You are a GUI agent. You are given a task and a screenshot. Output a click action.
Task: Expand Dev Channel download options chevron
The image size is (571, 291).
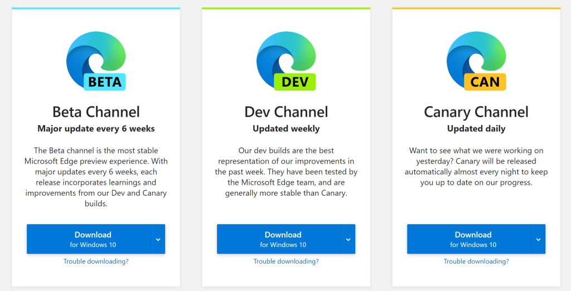tap(348, 239)
